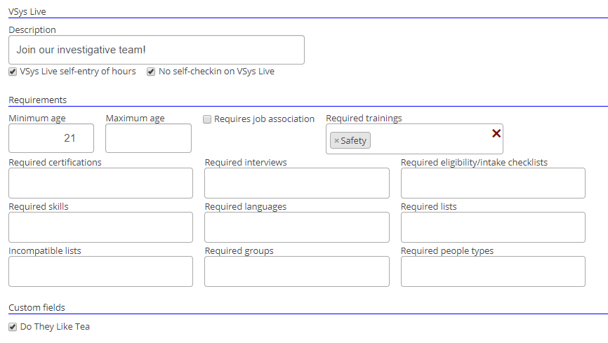Uncheck the Do They Like Tea field
Screen dimensions: 608x343
(13, 327)
